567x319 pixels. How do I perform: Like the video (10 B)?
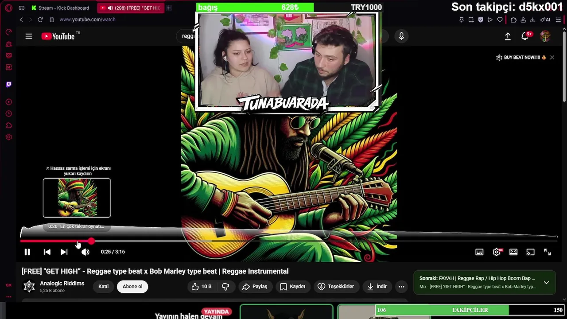tap(202, 287)
